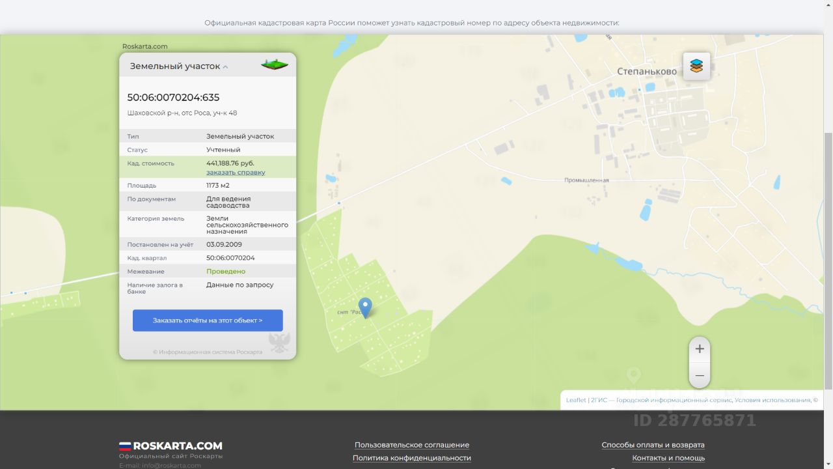Select cadastral number 50:06:0070204:635
Viewport: 833px width, 469px height.
[x=173, y=98]
